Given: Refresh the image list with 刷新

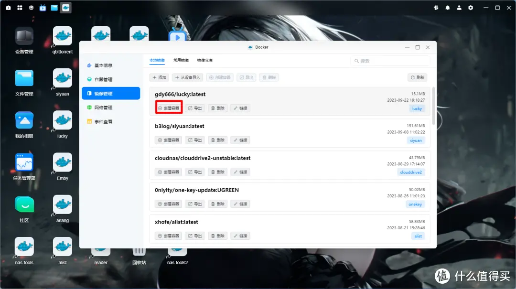Looking at the screenshot, I should click(416, 77).
